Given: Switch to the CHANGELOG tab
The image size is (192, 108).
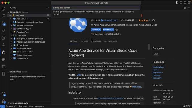Looking at the screenshot, I should pos(97,41).
